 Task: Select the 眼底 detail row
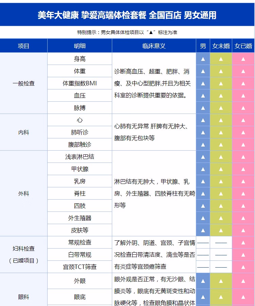click(80, 297)
